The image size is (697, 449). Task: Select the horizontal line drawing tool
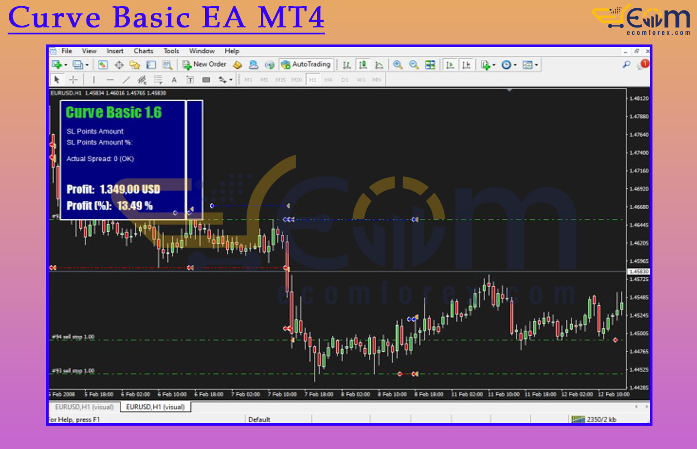click(110, 80)
